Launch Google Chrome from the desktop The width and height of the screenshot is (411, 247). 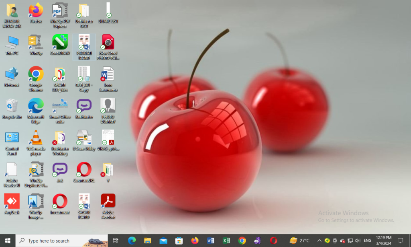tap(36, 74)
